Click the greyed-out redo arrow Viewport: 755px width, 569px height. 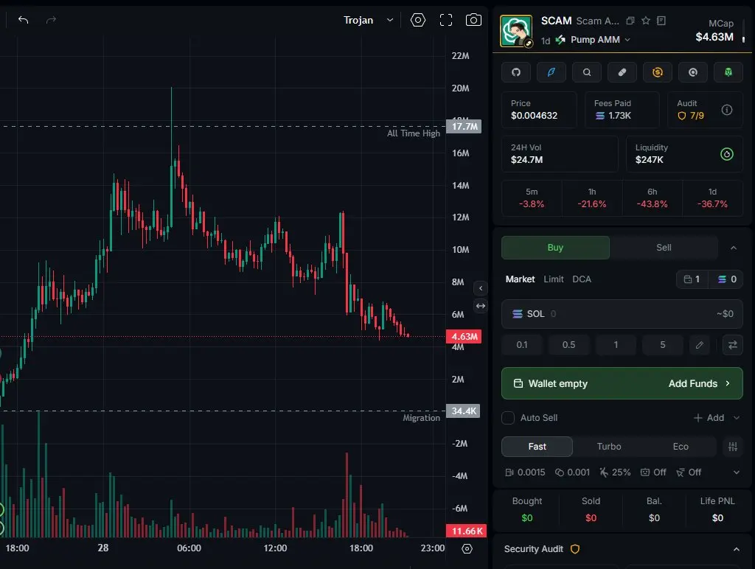(51, 20)
